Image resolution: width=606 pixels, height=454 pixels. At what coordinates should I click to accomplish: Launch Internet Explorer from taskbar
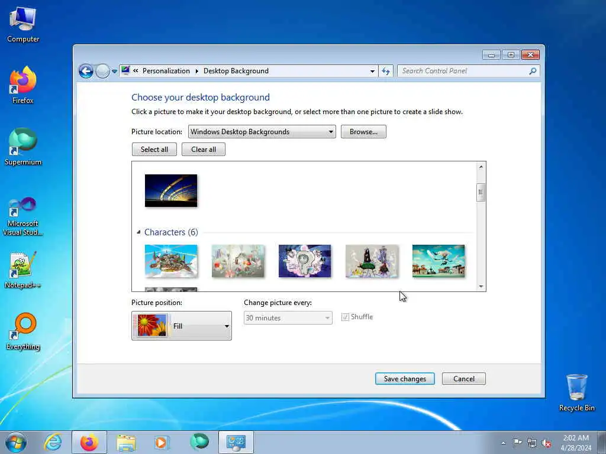(x=53, y=442)
